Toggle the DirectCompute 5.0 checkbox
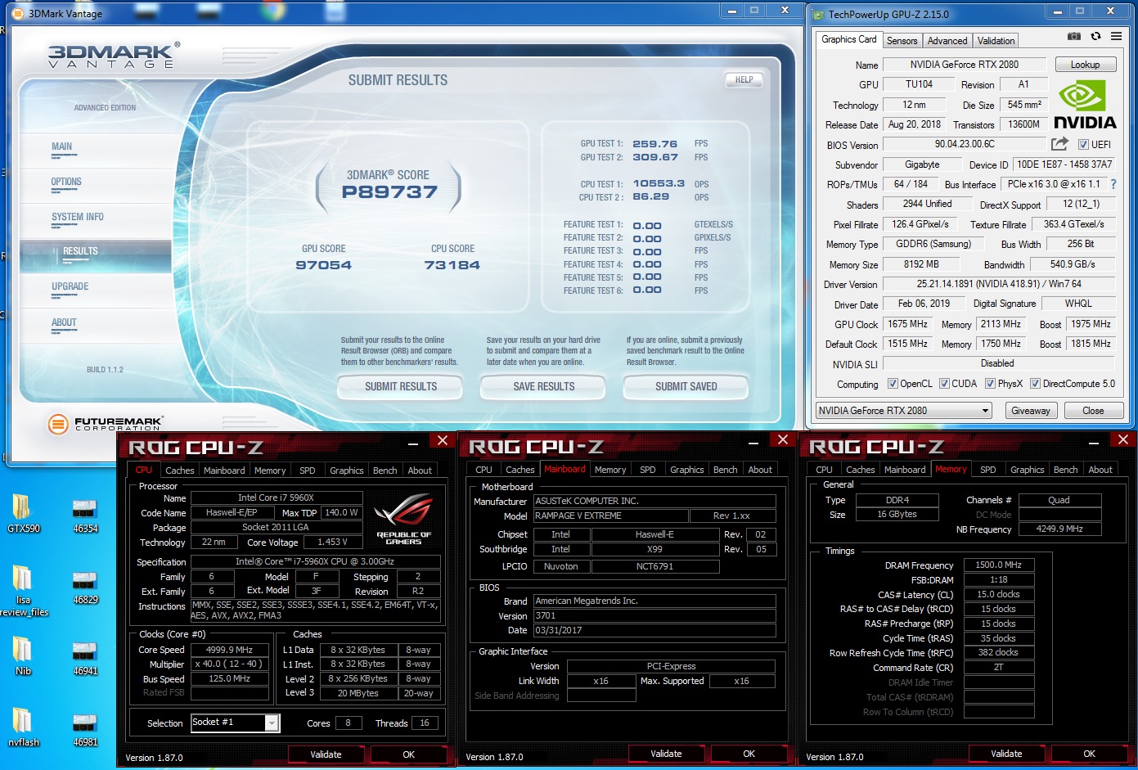 1036,384
